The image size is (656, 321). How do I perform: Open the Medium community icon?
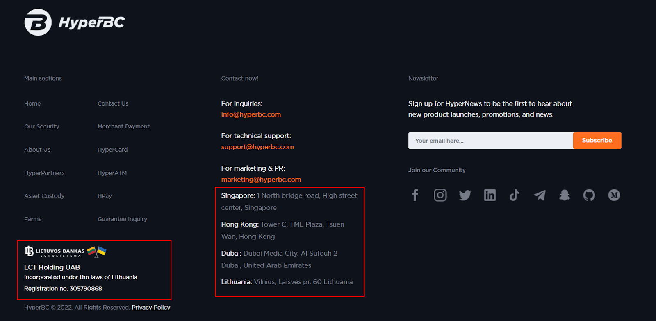pos(614,195)
